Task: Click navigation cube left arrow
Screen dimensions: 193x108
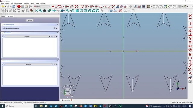Action: (x=62, y=91)
